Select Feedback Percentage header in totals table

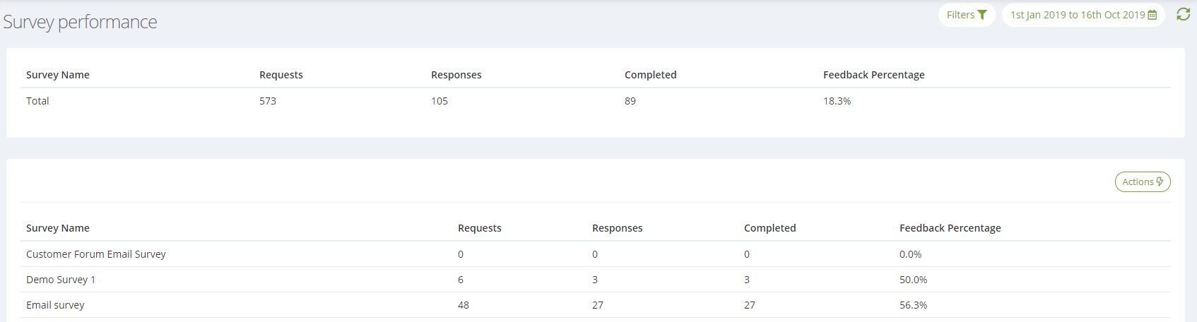click(874, 75)
